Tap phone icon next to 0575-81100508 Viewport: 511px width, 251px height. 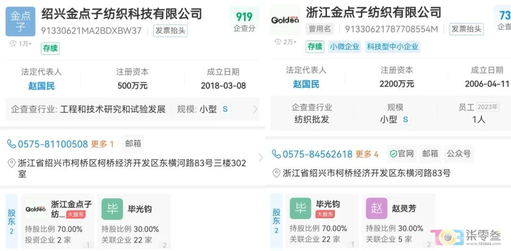(11, 144)
